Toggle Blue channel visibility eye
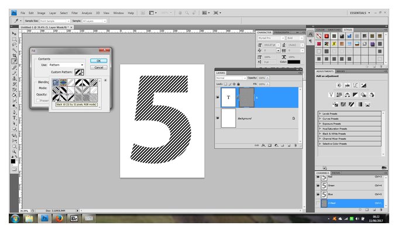Image resolution: width=398 pixels, height=232 pixels. pos(318,195)
